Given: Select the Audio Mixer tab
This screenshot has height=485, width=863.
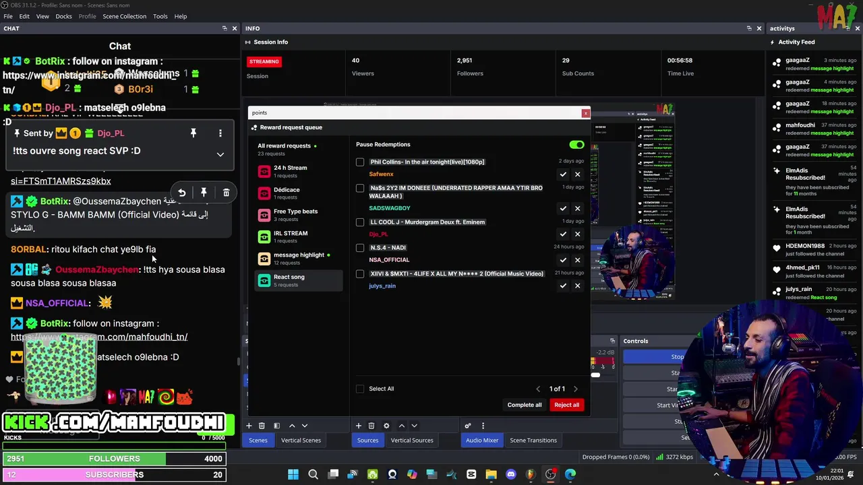Looking at the screenshot, I should 482,441.
